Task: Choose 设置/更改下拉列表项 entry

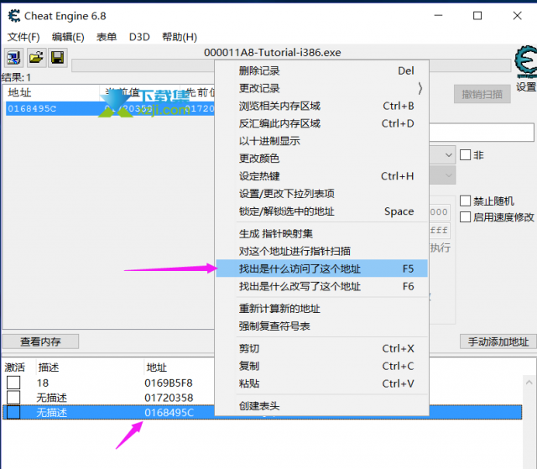Action: (322, 194)
